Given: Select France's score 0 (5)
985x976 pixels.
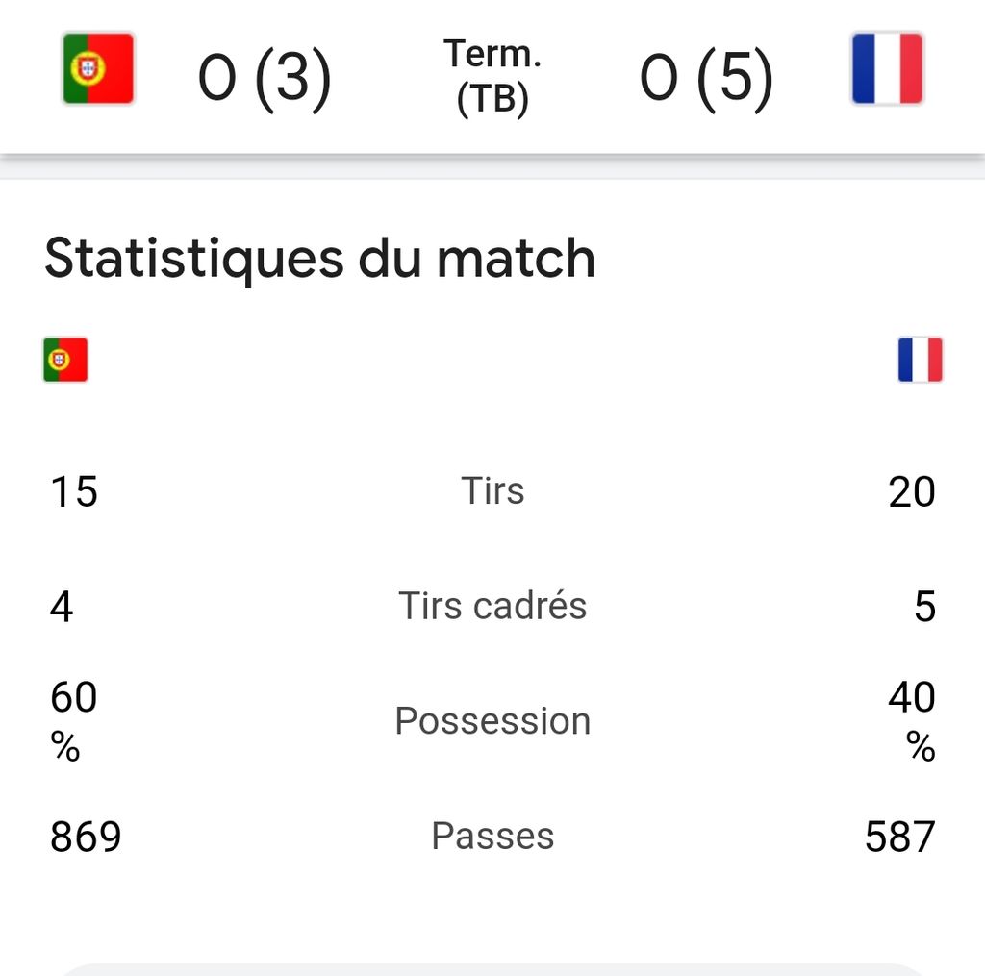Looking at the screenshot, I should (x=706, y=78).
